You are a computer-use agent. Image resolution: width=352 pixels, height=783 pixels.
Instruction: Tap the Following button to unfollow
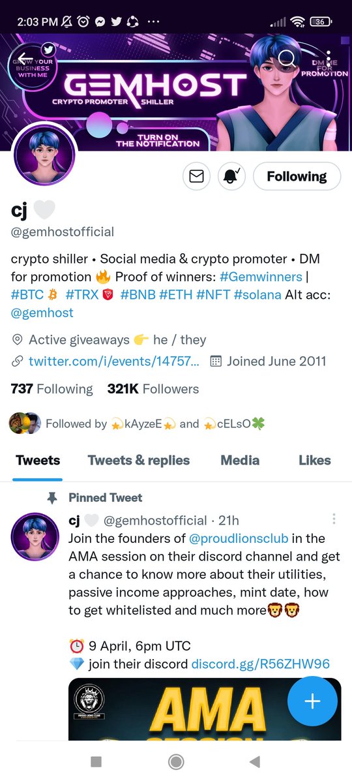(297, 176)
